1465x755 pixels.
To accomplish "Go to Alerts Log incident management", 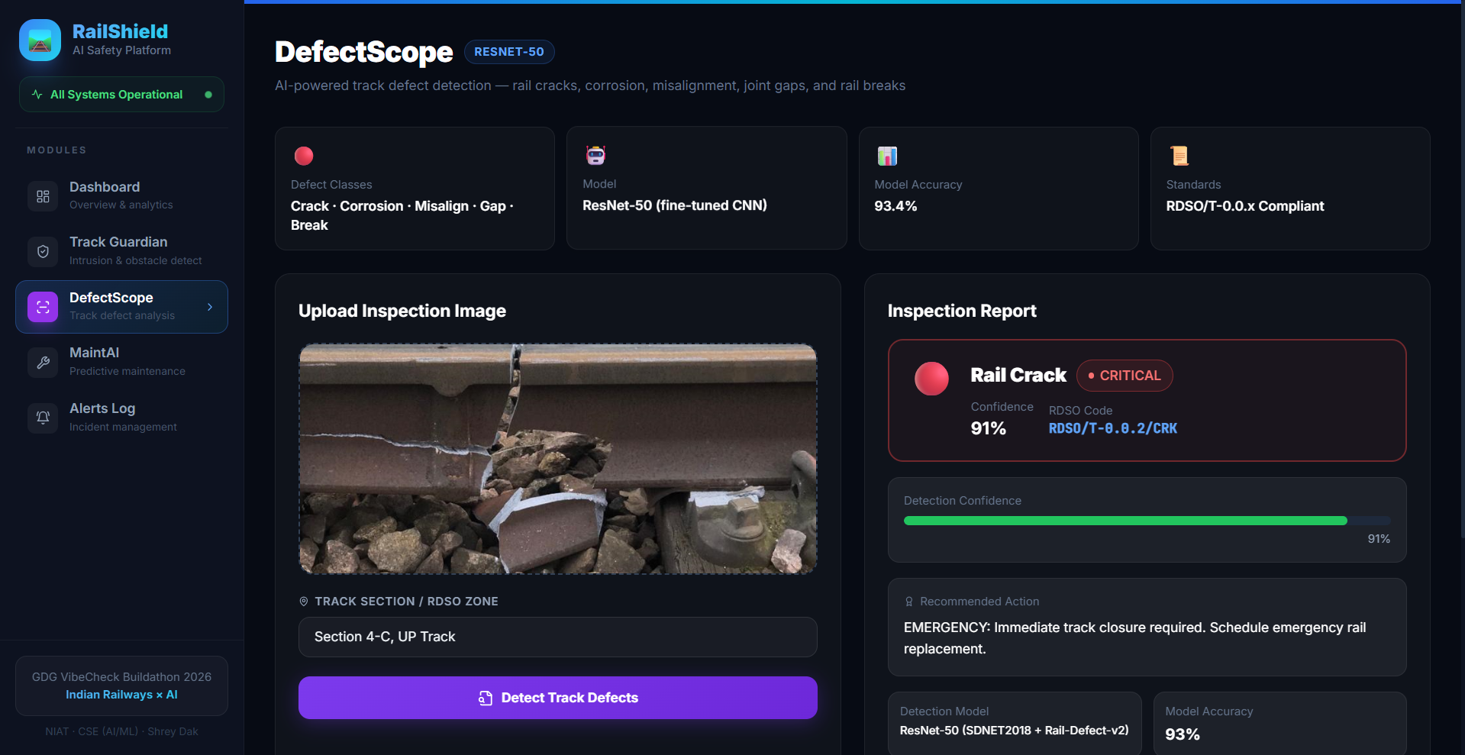I will pyautogui.click(x=121, y=417).
